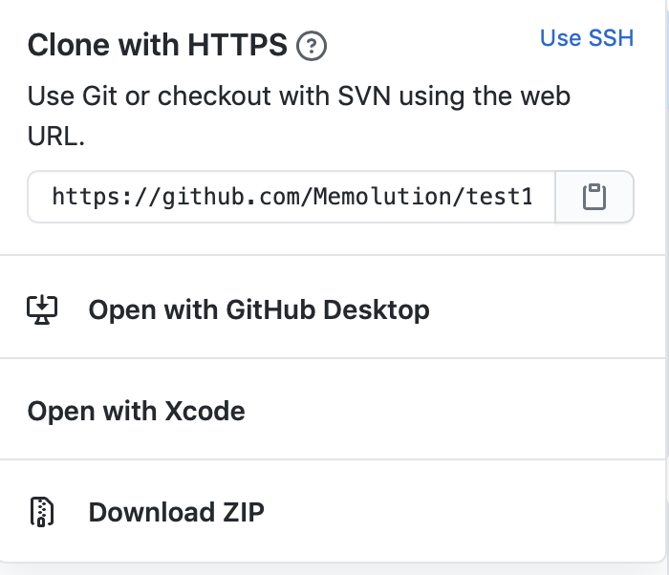Click the Clone with HTTPS heading
Viewport: 669px width, 575px height.
click(157, 45)
